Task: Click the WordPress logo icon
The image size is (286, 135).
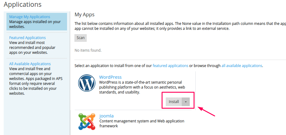Action: coord(87,83)
